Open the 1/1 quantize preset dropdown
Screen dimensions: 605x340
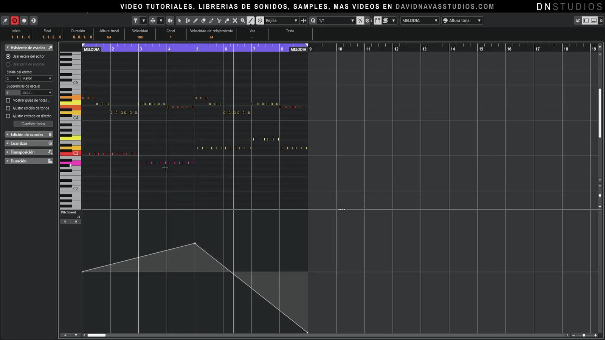[336, 20]
